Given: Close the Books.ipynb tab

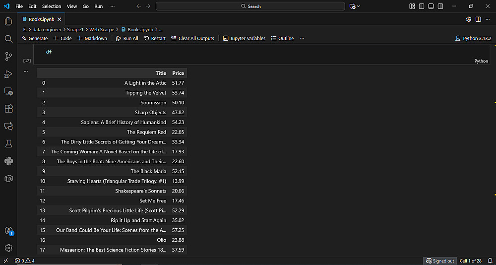Looking at the screenshot, I should tap(60, 19).
